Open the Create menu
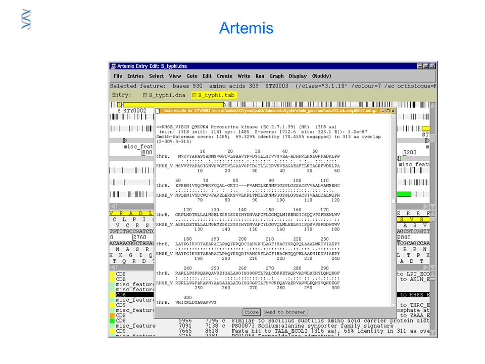Viewport: 485px width, 364px height. click(x=224, y=76)
